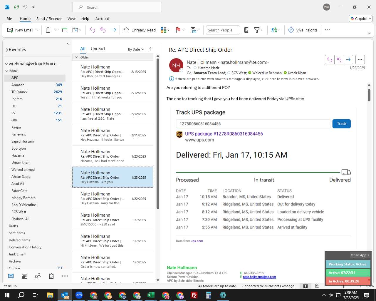The image size is (376, 301).
Task: Switch to Normal view in status bar
Action: [x=305, y=286]
